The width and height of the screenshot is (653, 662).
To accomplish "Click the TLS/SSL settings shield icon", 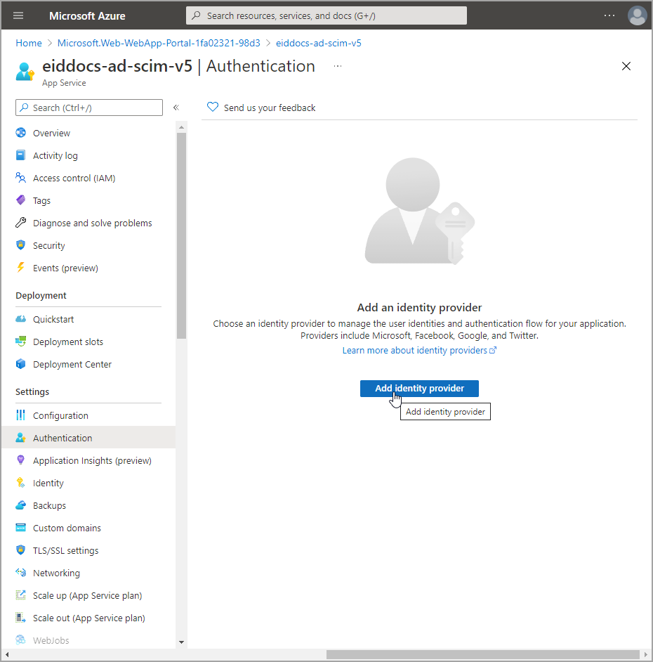I will coord(21,550).
